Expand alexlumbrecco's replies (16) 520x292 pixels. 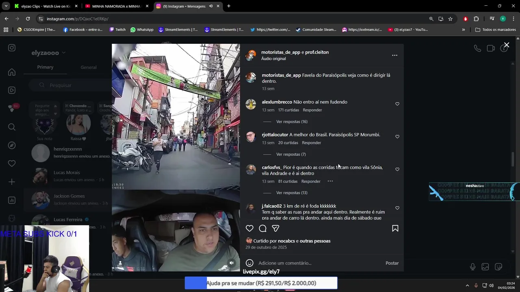point(292,122)
